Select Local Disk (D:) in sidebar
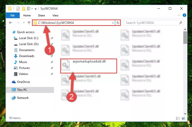The image size is (192, 127). coord(29,44)
